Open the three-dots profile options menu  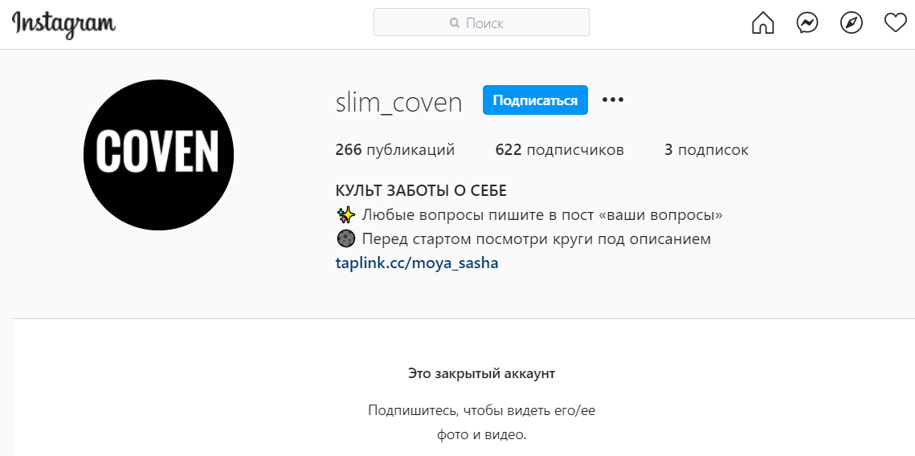[x=613, y=100]
